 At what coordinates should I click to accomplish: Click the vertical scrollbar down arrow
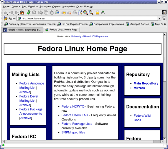(x=165, y=139)
